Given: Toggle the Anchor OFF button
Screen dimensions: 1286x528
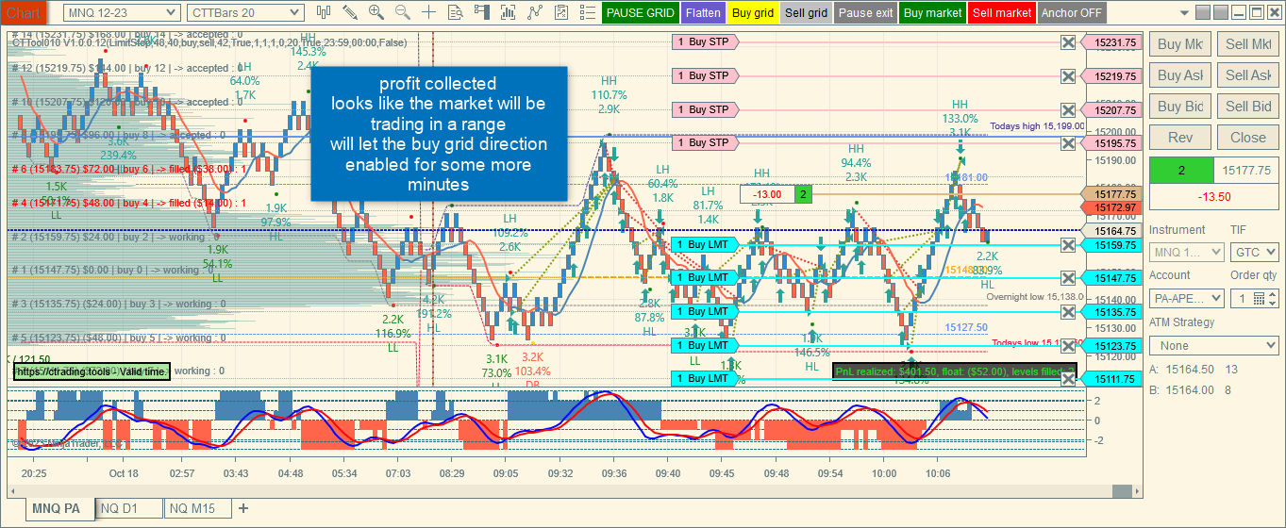Looking at the screenshot, I should [x=1072, y=13].
